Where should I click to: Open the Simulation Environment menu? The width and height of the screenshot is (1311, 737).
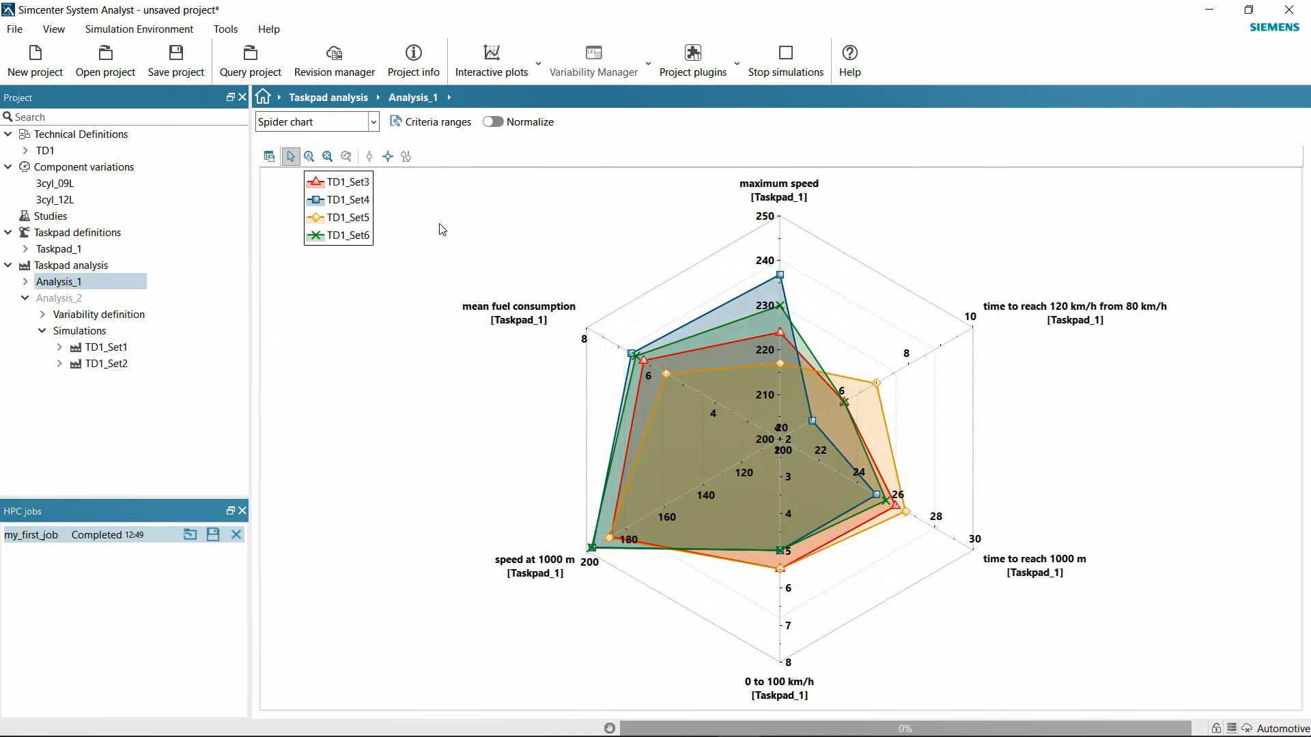139,29
